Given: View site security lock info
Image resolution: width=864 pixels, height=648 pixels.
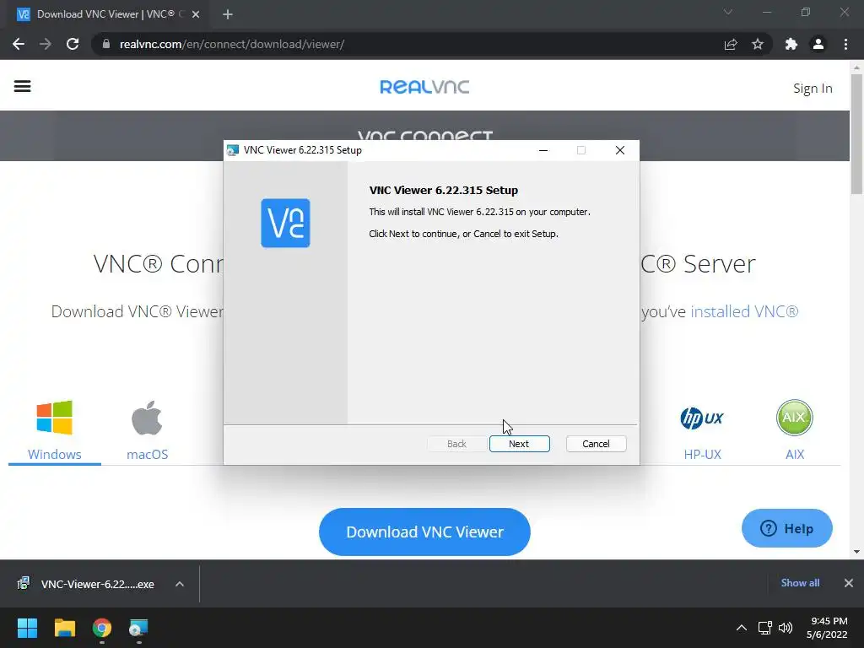Looking at the screenshot, I should (x=105, y=44).
